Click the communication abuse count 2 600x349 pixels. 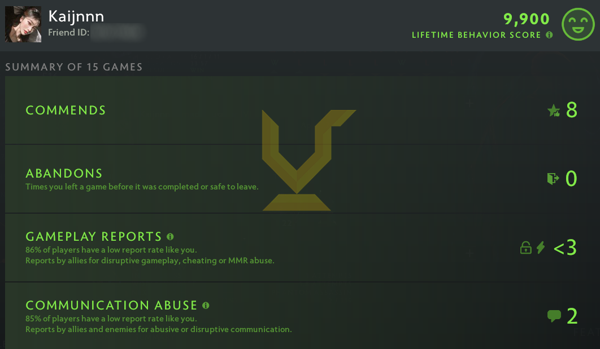click(572, 316)
